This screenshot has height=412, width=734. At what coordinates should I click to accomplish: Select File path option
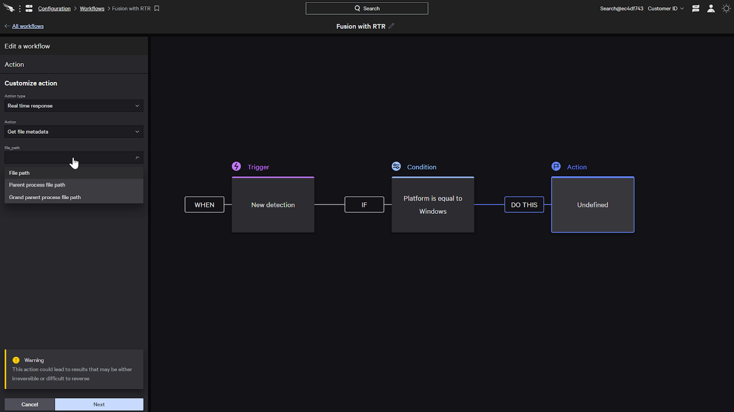coord(74,173)
